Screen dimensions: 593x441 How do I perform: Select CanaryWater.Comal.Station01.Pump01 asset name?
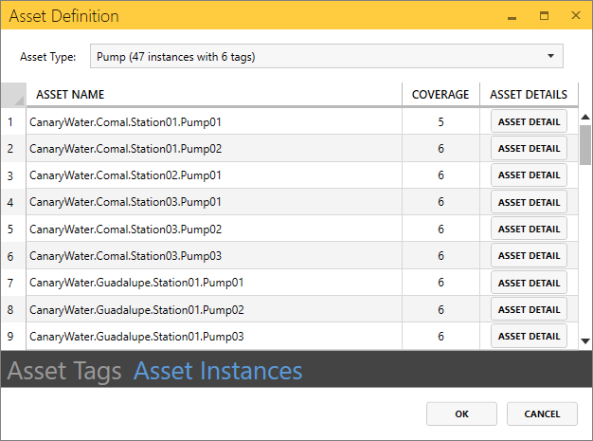click(125, 122)
